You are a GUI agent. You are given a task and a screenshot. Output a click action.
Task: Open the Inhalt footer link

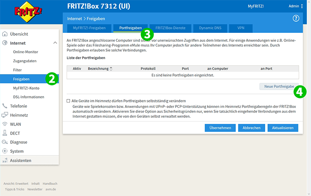pyautogui.click(x=35, y=184)
